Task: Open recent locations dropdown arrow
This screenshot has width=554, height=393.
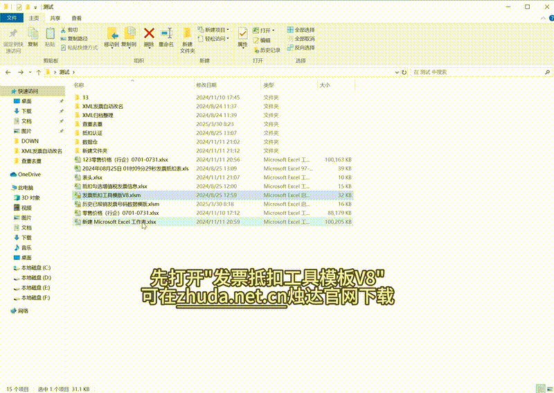Action: [30, 72]
